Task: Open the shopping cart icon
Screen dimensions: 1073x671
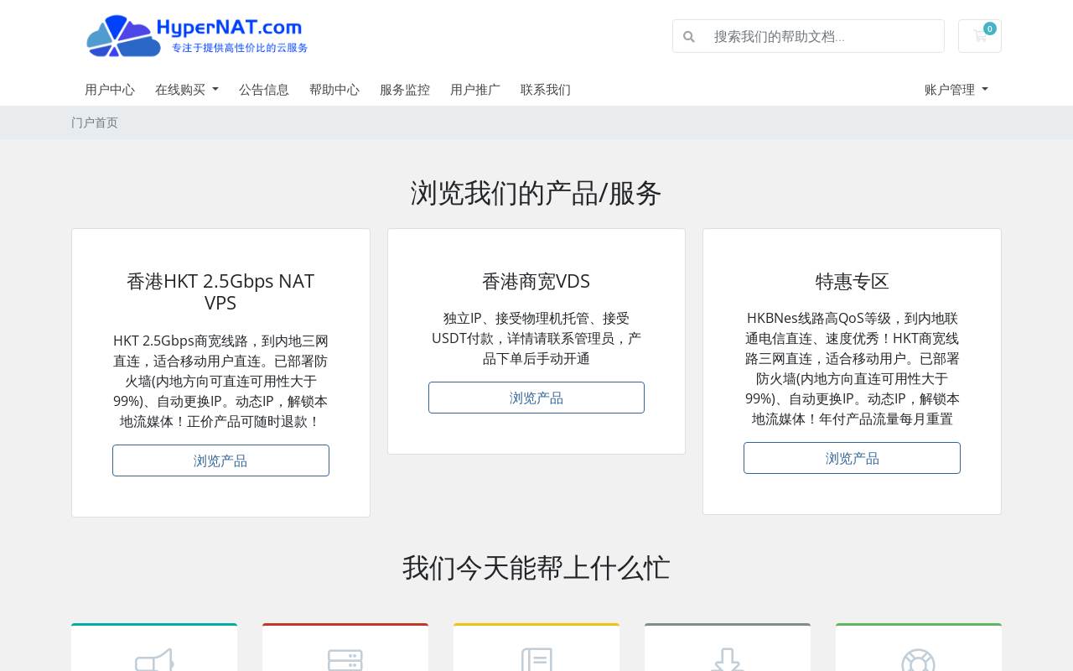Action: (x=980, y=36)
